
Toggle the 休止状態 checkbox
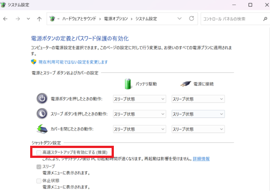[39, 180]
